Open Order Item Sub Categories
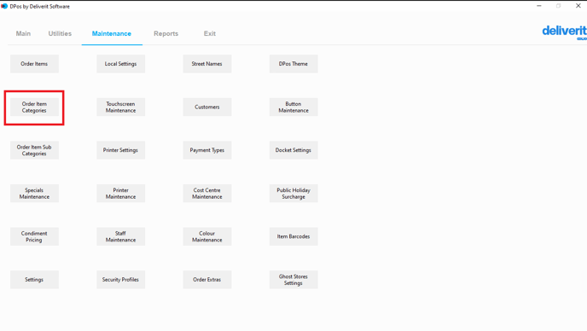Viewport: 587px width, 331px height. click(34, 150)
